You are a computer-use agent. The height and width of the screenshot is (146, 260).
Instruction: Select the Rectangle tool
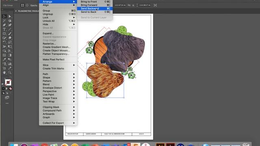click(4, 34)
